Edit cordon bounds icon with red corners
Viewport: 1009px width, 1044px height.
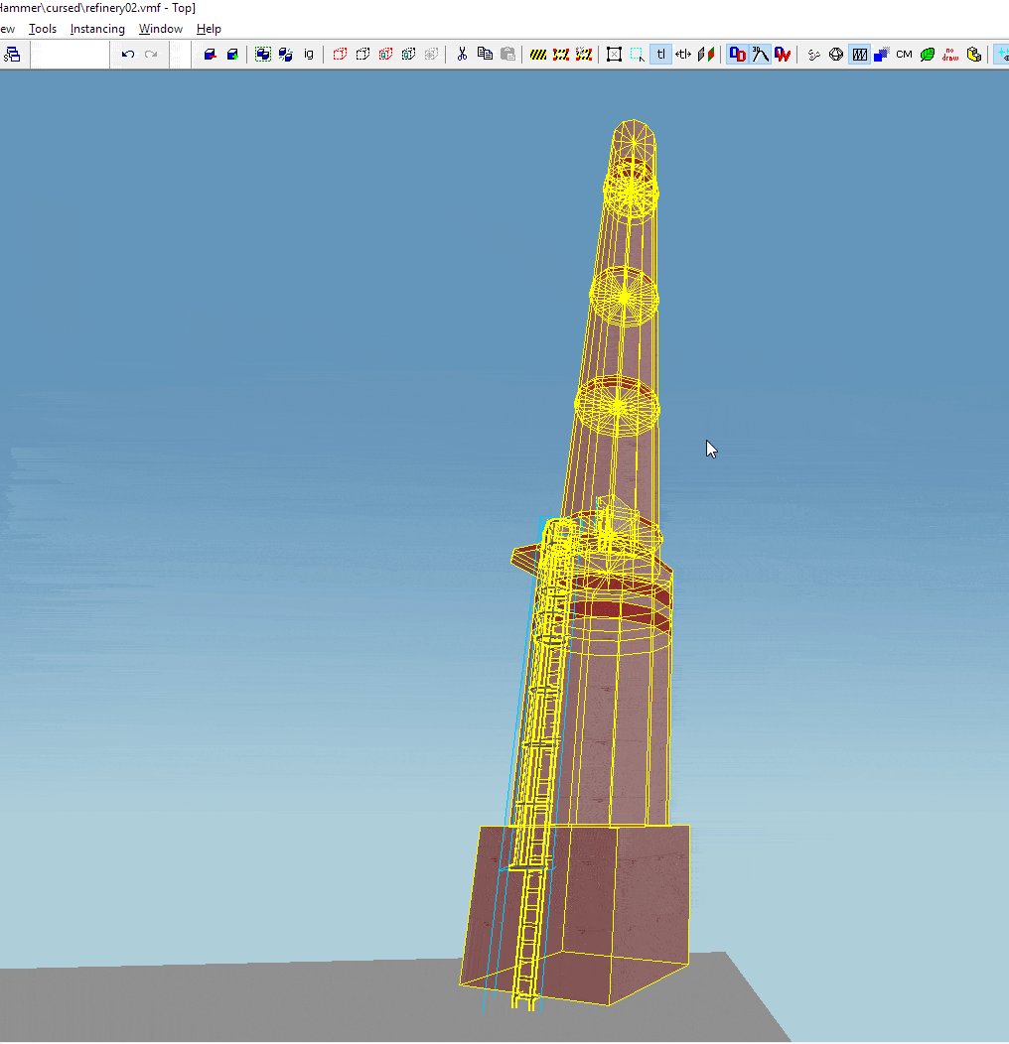tap(561, 54)
